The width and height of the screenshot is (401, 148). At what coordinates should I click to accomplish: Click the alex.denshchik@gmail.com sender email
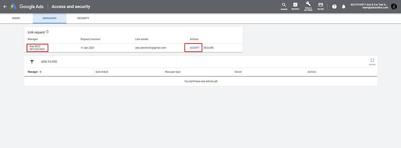151,48
